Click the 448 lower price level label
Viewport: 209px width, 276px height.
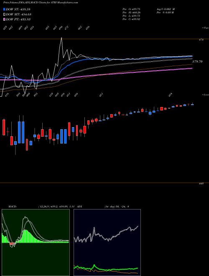coord(201,184)
